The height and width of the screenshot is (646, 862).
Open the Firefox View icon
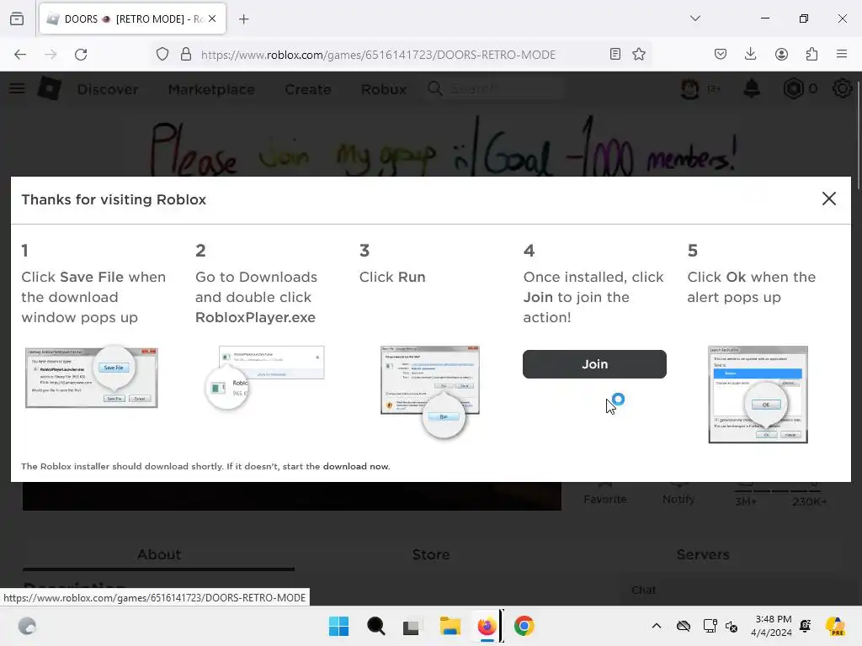(17, 19)
